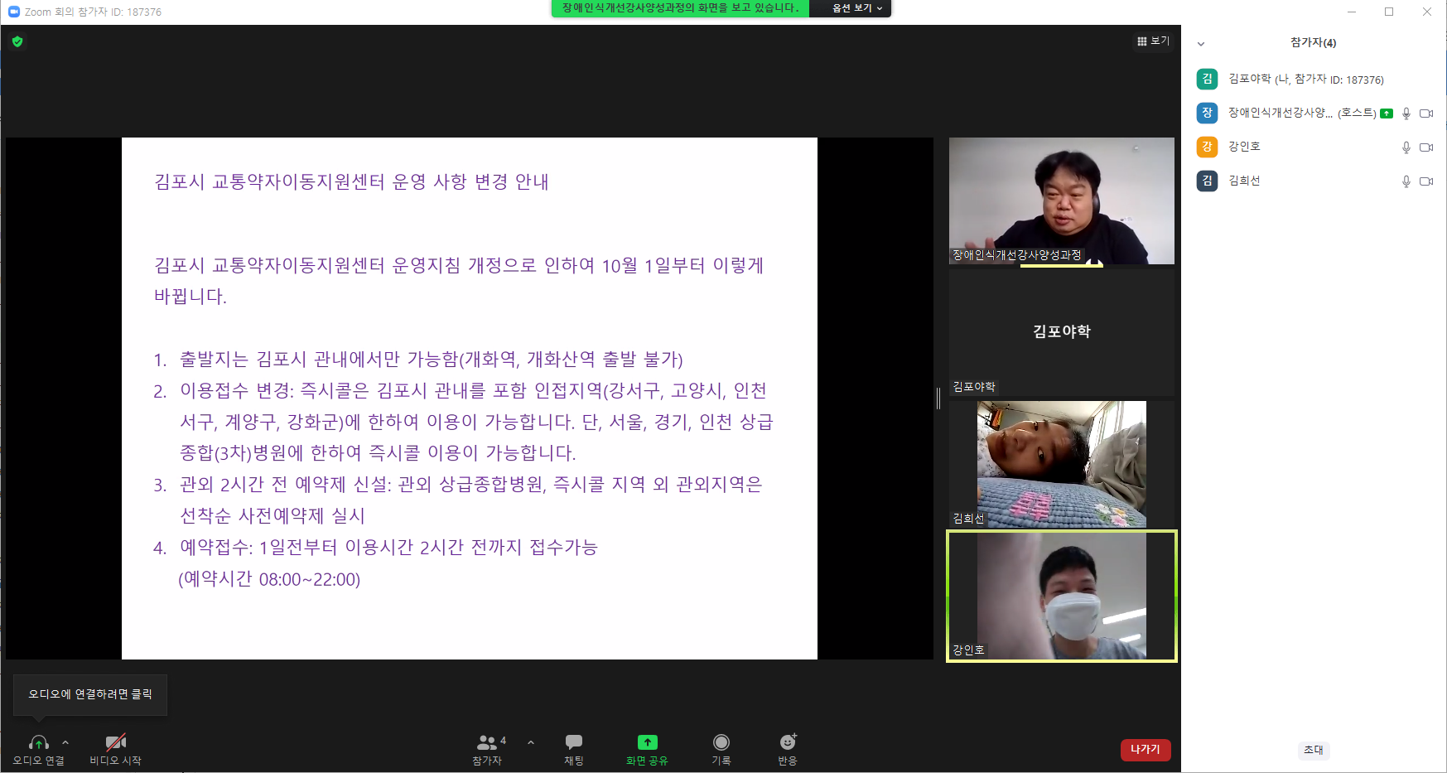The height and width of the screenshot is (773, 1447).
Task: Minimize the Zoom meeting window
Action: (x=1352, y=12)
